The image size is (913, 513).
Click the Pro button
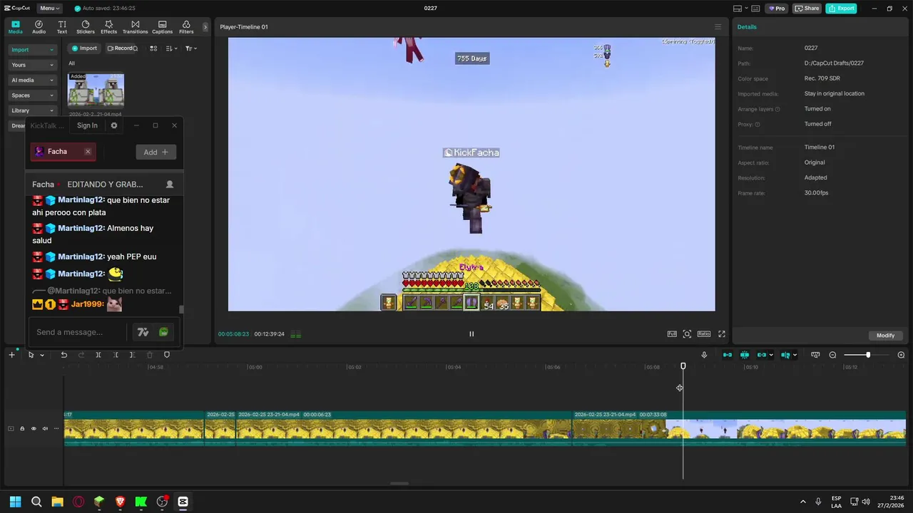[777, 9]
